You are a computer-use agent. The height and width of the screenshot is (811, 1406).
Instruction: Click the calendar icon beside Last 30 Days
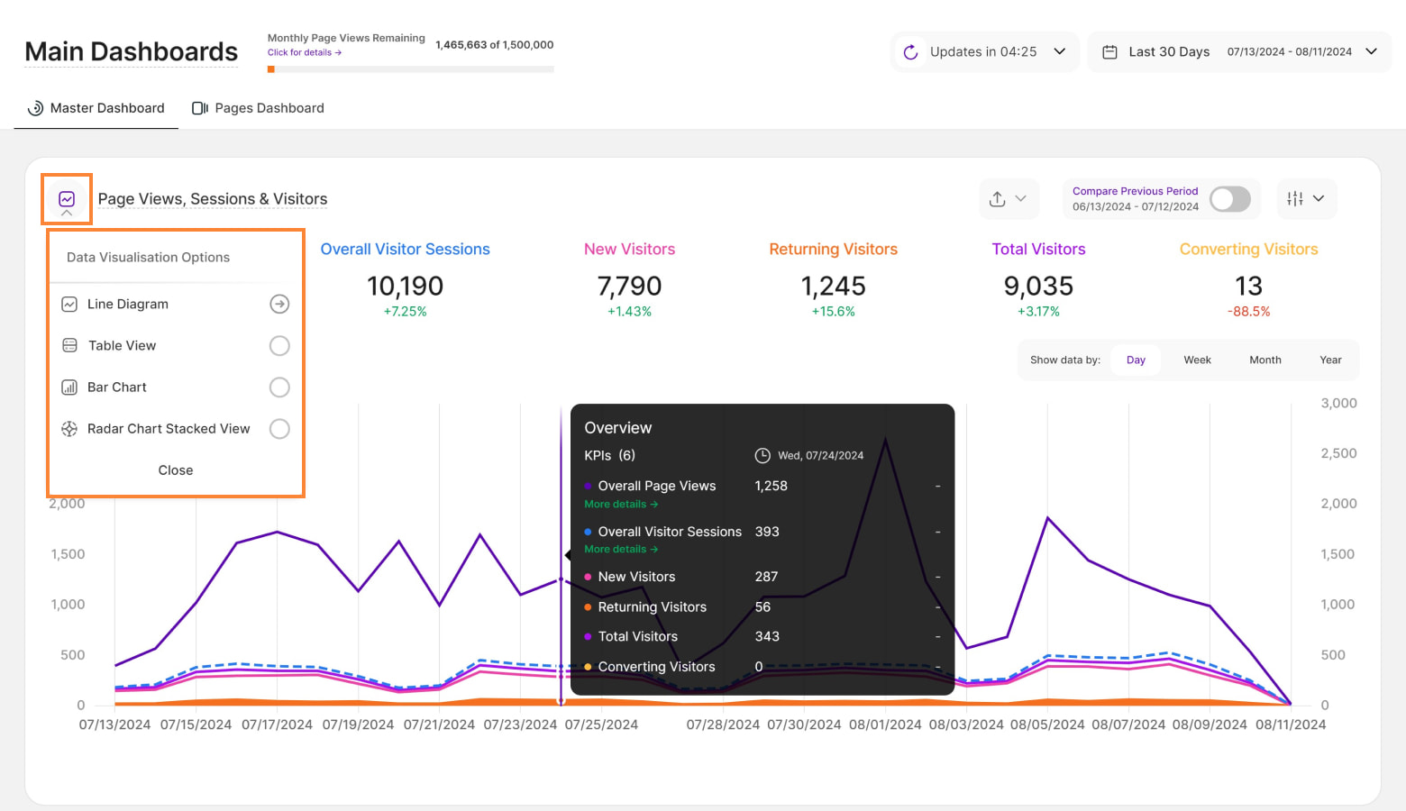(1110, 52)
